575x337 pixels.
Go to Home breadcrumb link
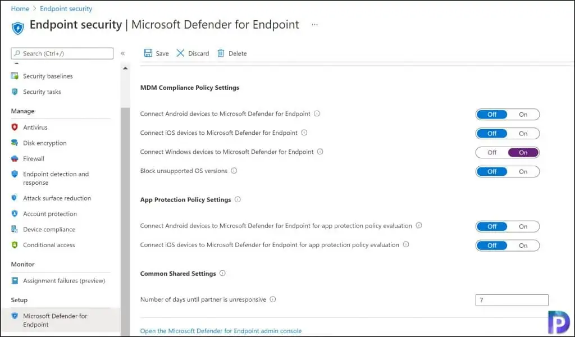[x=20, y=8]
